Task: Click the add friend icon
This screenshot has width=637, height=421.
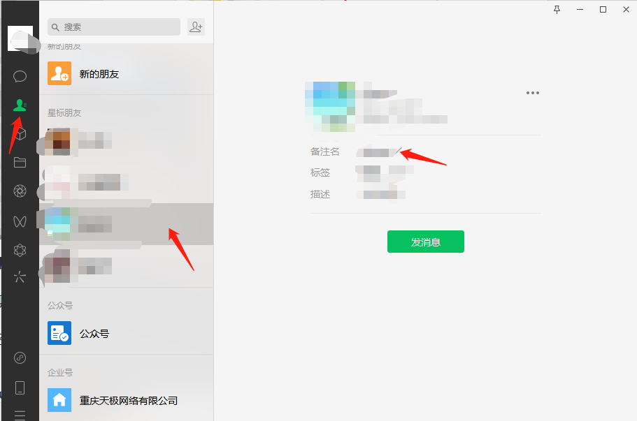Action: [x=196, y=27]
